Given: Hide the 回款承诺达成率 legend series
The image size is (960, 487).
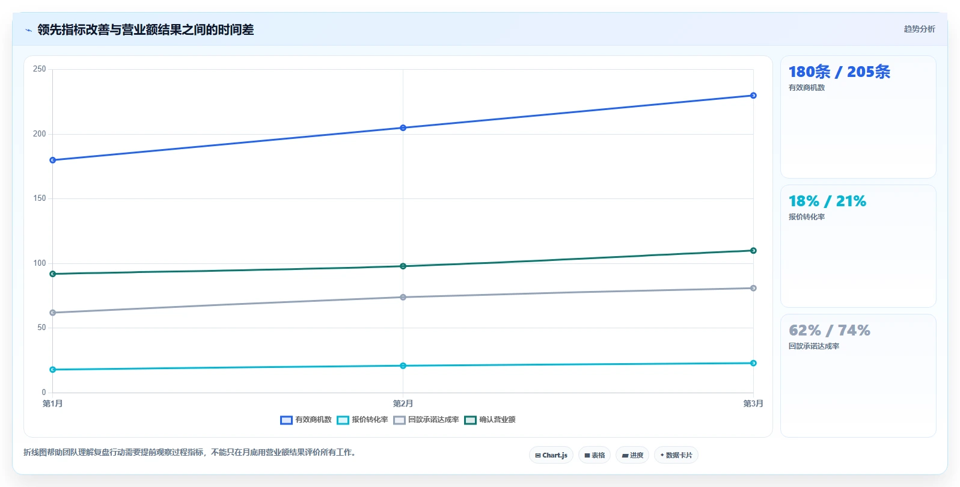Looking at the screenshot, I should [x=426, y=420].
